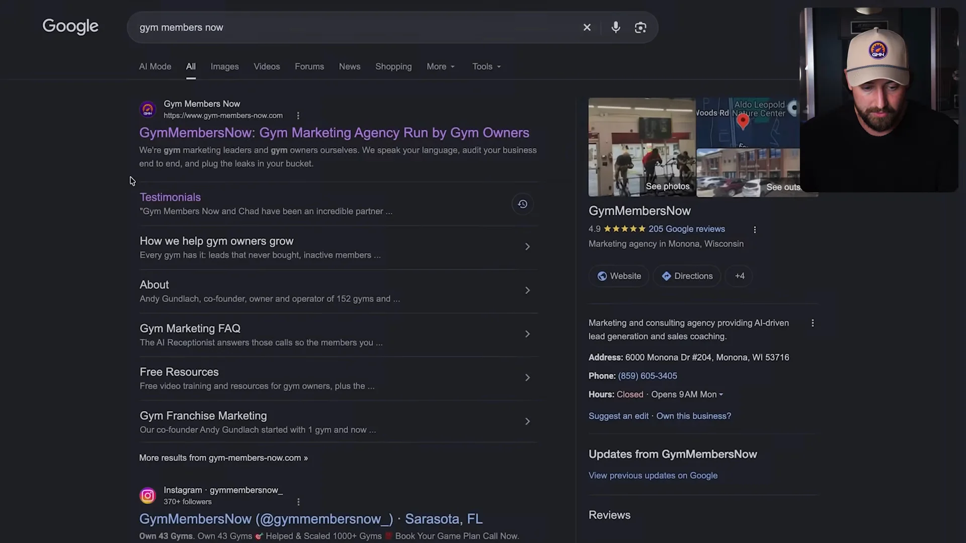Open How we help gym owners grow link
The image size is (966, 543).
(x=216, y=241)
